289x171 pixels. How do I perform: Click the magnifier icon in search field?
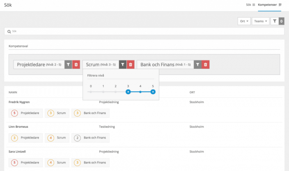click(9, 31)
